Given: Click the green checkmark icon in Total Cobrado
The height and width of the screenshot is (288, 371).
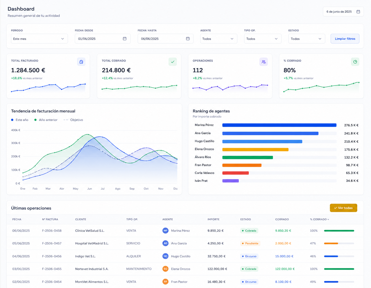Looking at the screenshot, I should [173, 62].
